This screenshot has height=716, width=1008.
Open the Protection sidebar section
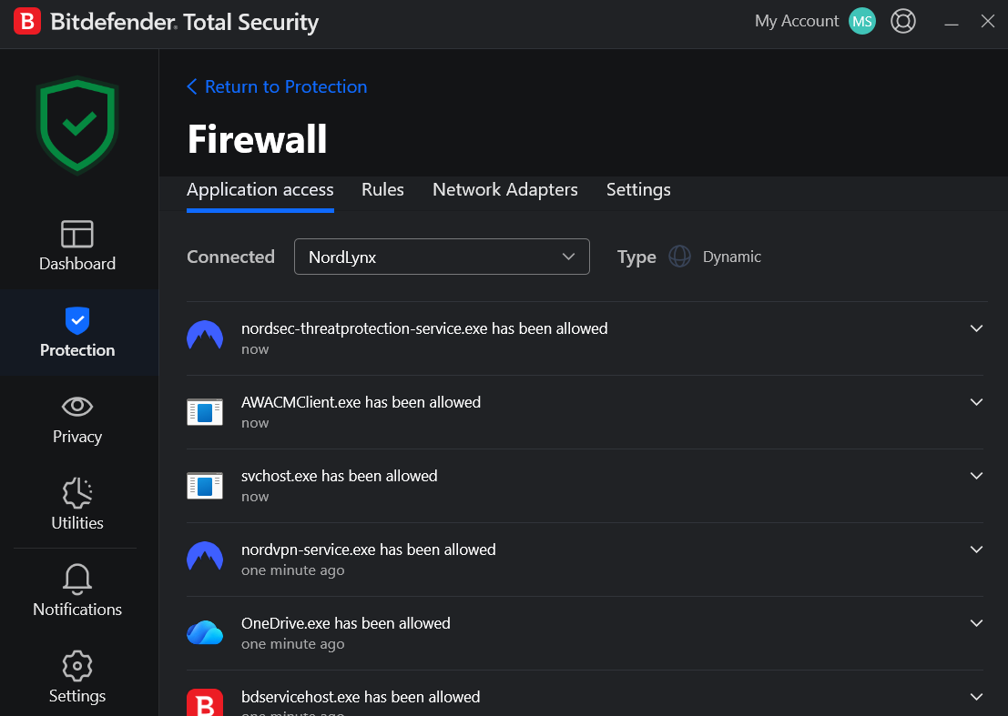pos(77,333)
